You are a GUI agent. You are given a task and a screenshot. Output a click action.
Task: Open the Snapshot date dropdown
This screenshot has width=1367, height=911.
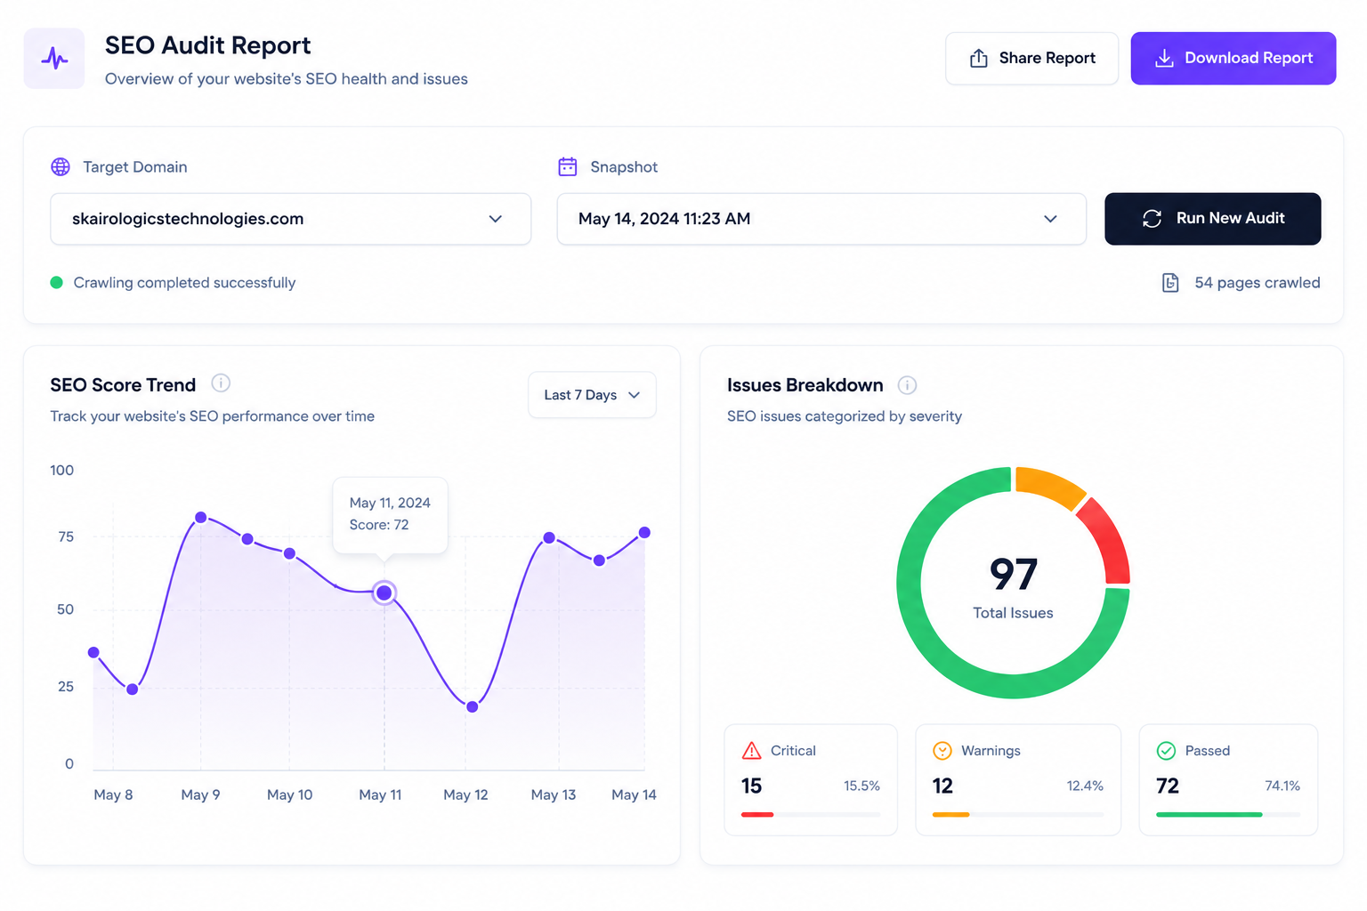coord(821,219)
